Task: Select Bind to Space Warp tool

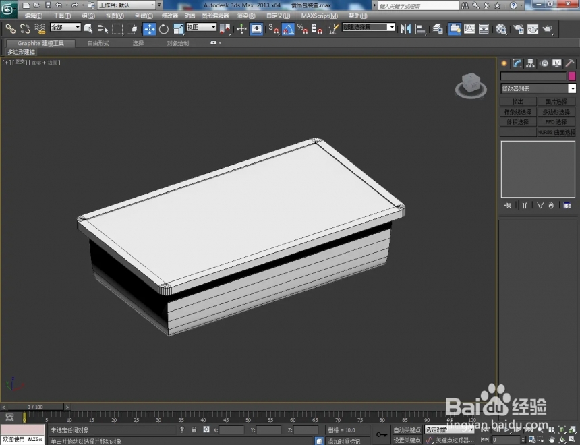Action: [40, 29]
